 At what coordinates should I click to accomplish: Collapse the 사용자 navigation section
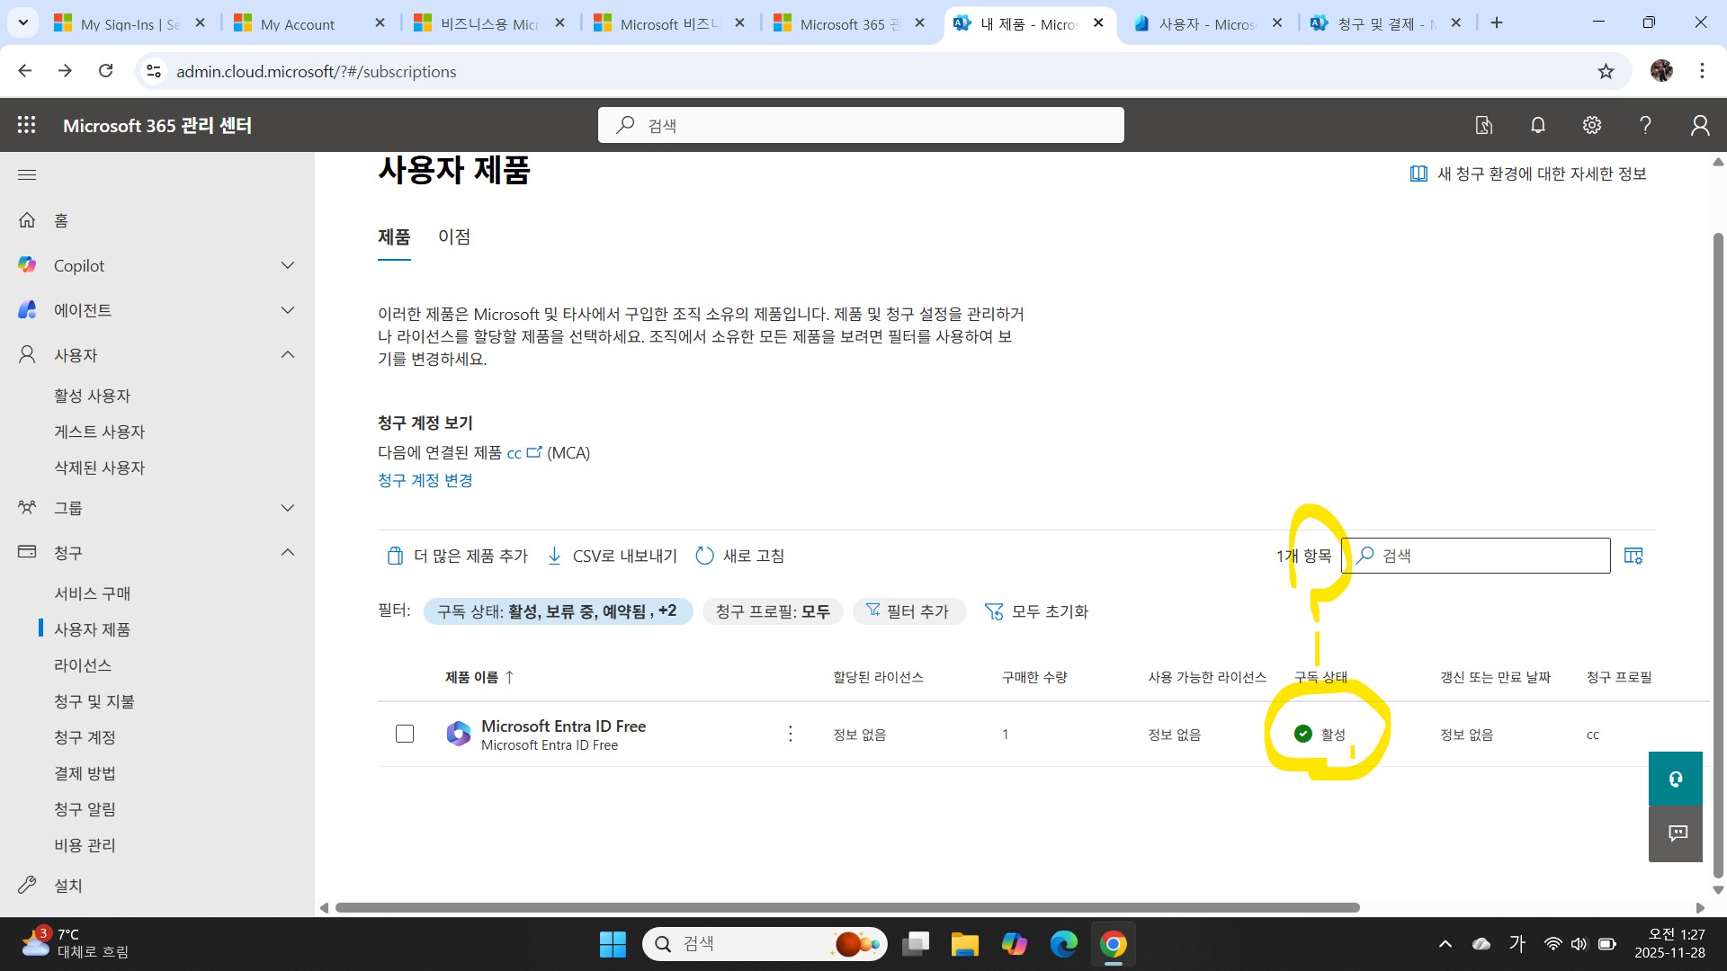(x=288, y=354)
